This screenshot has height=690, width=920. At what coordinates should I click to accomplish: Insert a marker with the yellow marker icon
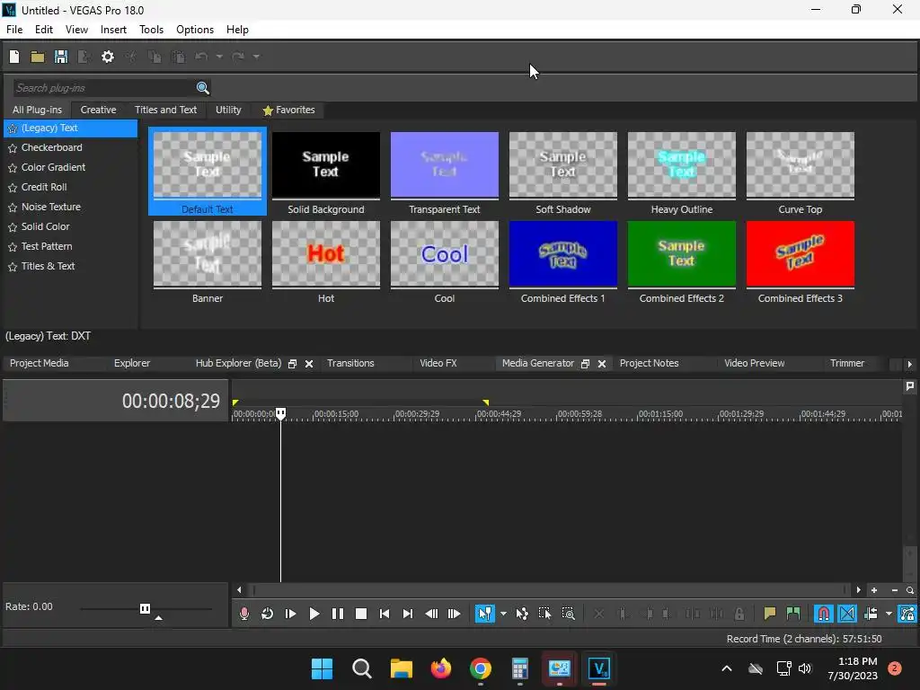(770, 614)
